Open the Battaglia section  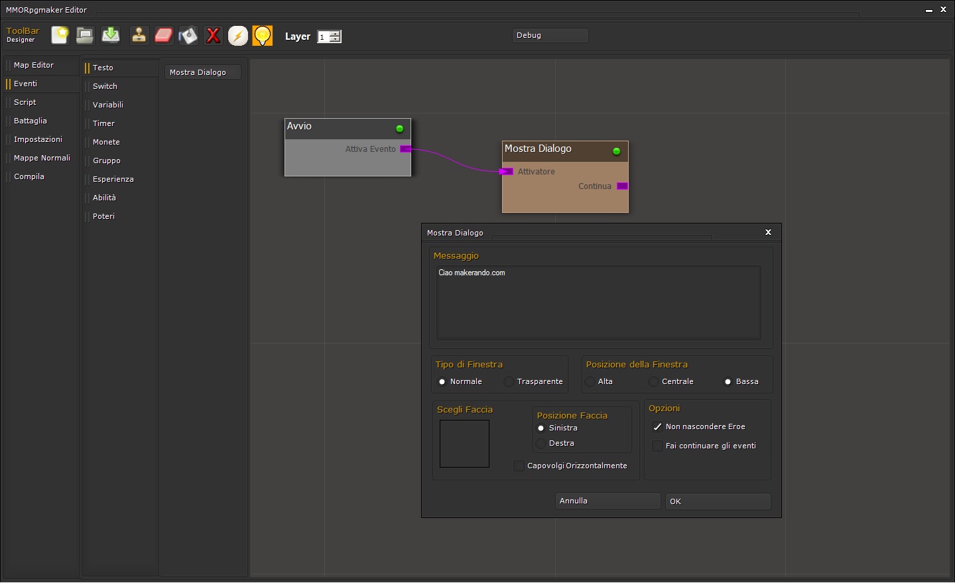pos(41,121)
